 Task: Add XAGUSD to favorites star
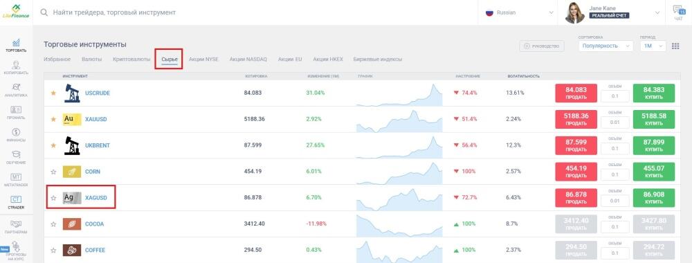pyautogui.click(x=53, y=198)
